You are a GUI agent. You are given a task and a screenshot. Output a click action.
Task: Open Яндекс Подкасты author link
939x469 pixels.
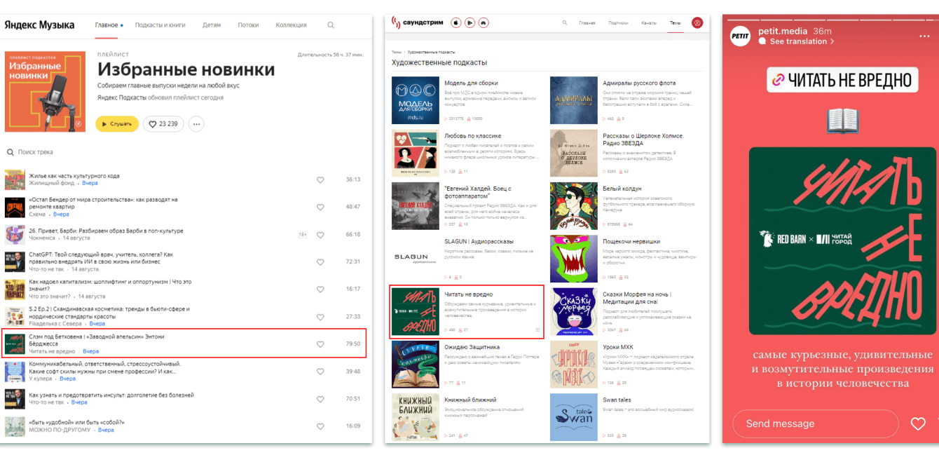(x=122, y=97)
